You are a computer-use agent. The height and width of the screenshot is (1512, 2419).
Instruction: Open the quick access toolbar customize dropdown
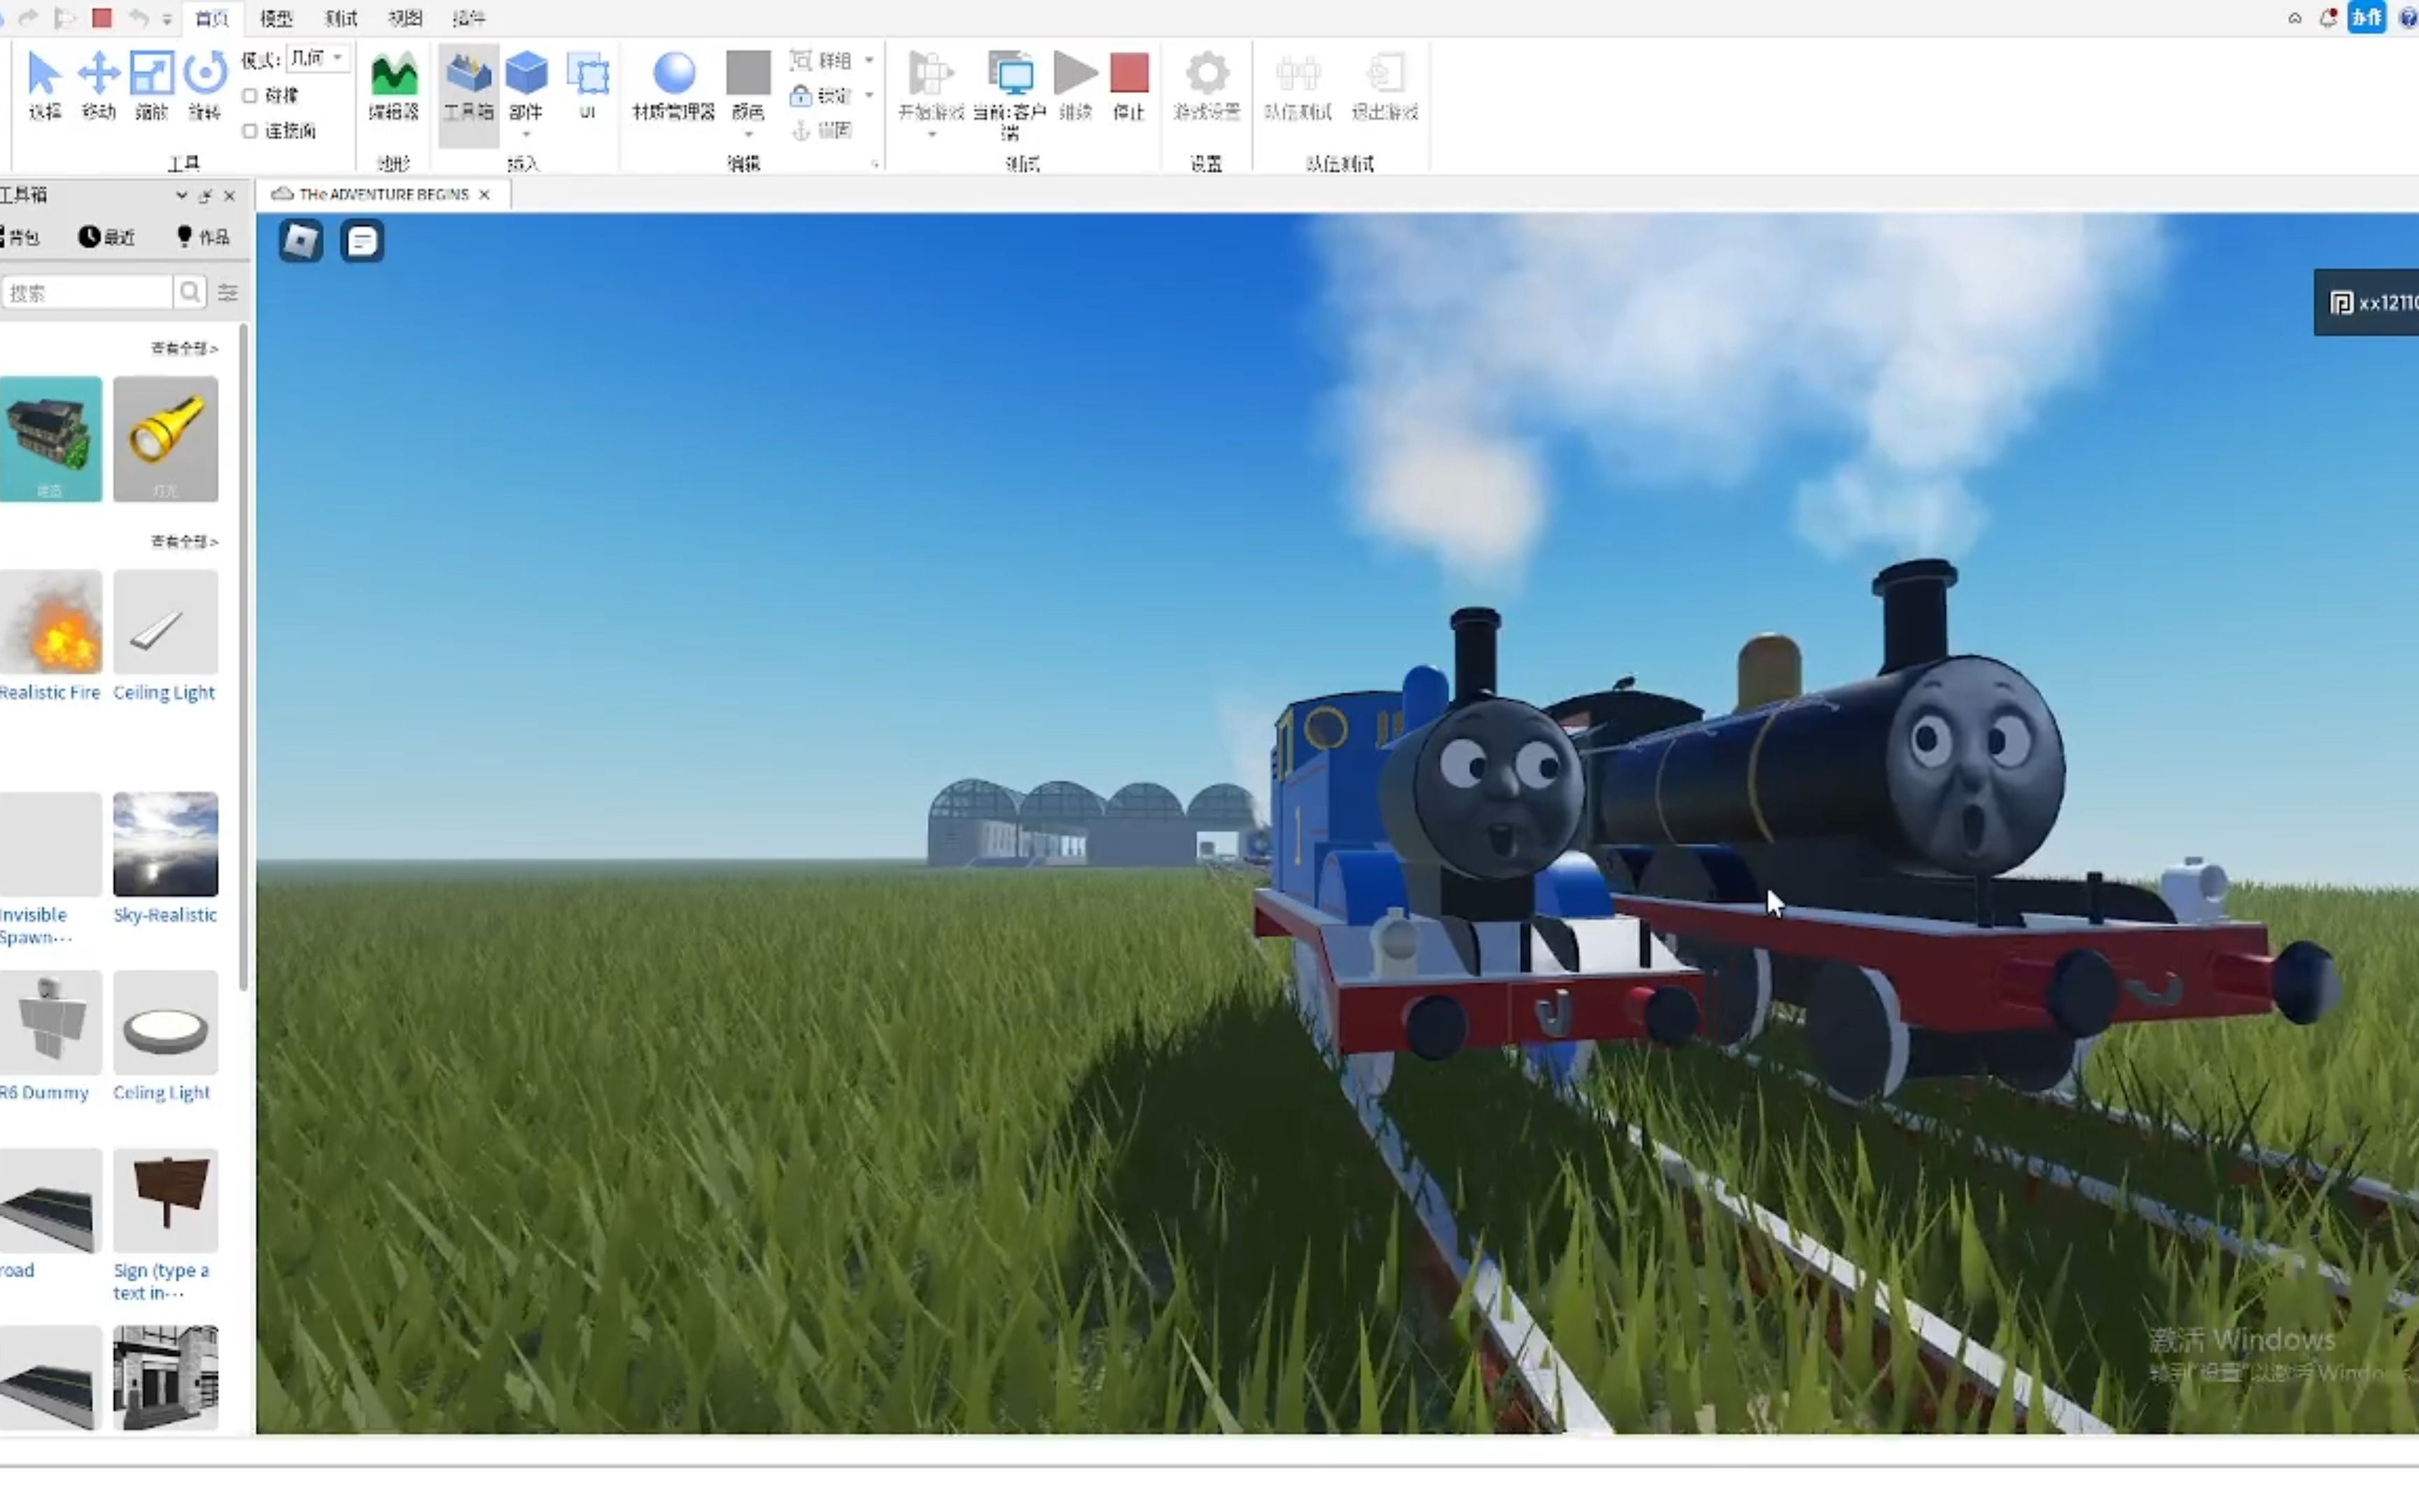[x=167, y=19]
